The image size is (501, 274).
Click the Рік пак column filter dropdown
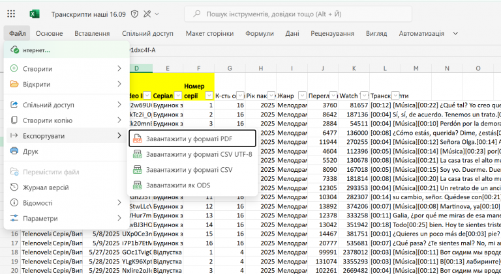click(271, 95)
